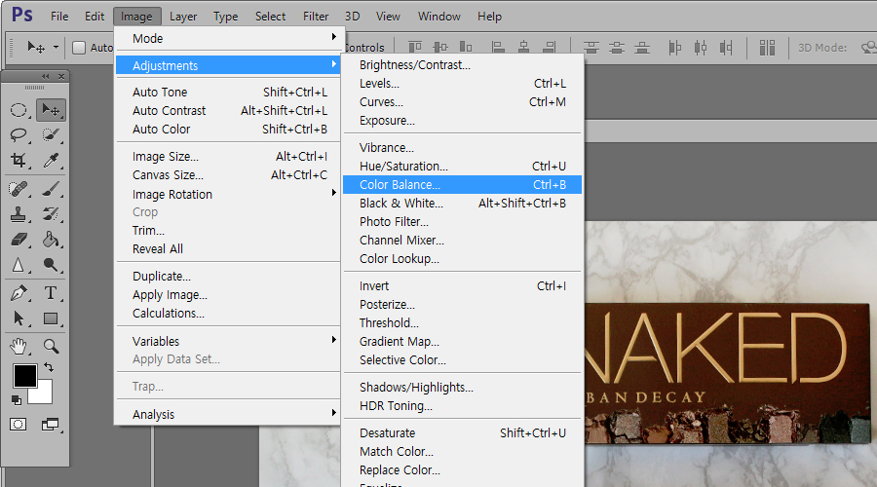877x487 pixels.
Task: Click the black foreground color swatch
Action: click(24, 376)
